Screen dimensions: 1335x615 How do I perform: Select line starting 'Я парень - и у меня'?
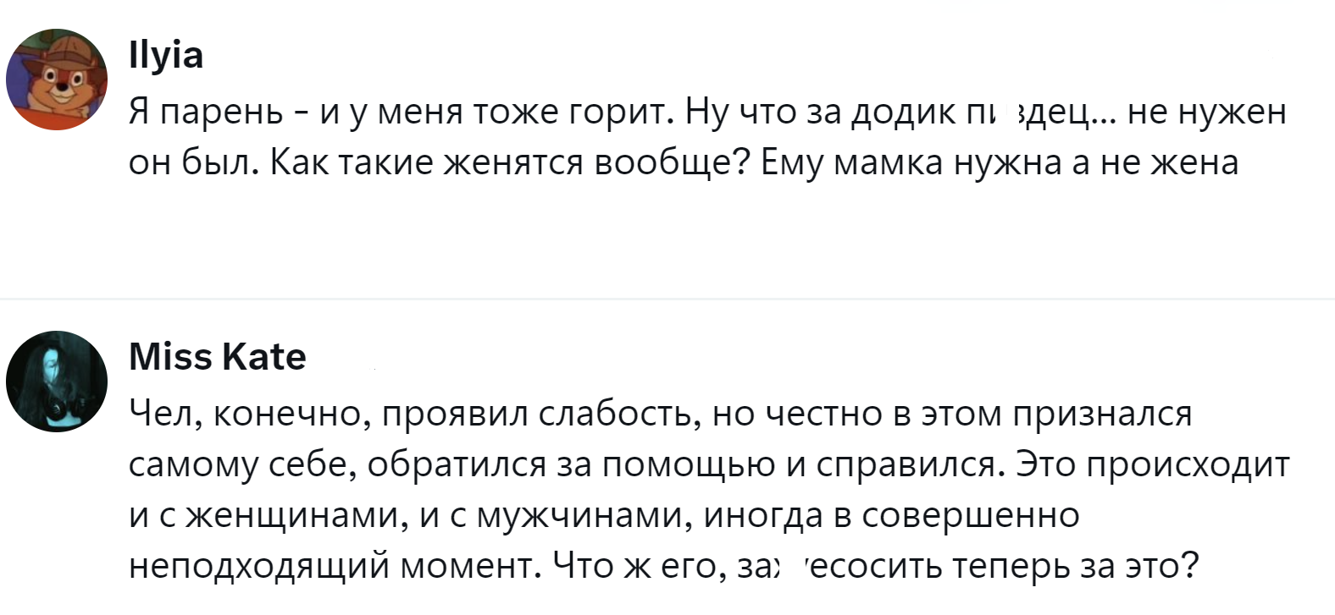708,112
